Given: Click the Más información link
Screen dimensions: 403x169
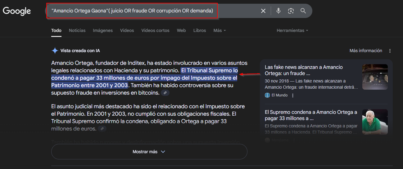Looking at the screenshot, I should click(366, 51).
